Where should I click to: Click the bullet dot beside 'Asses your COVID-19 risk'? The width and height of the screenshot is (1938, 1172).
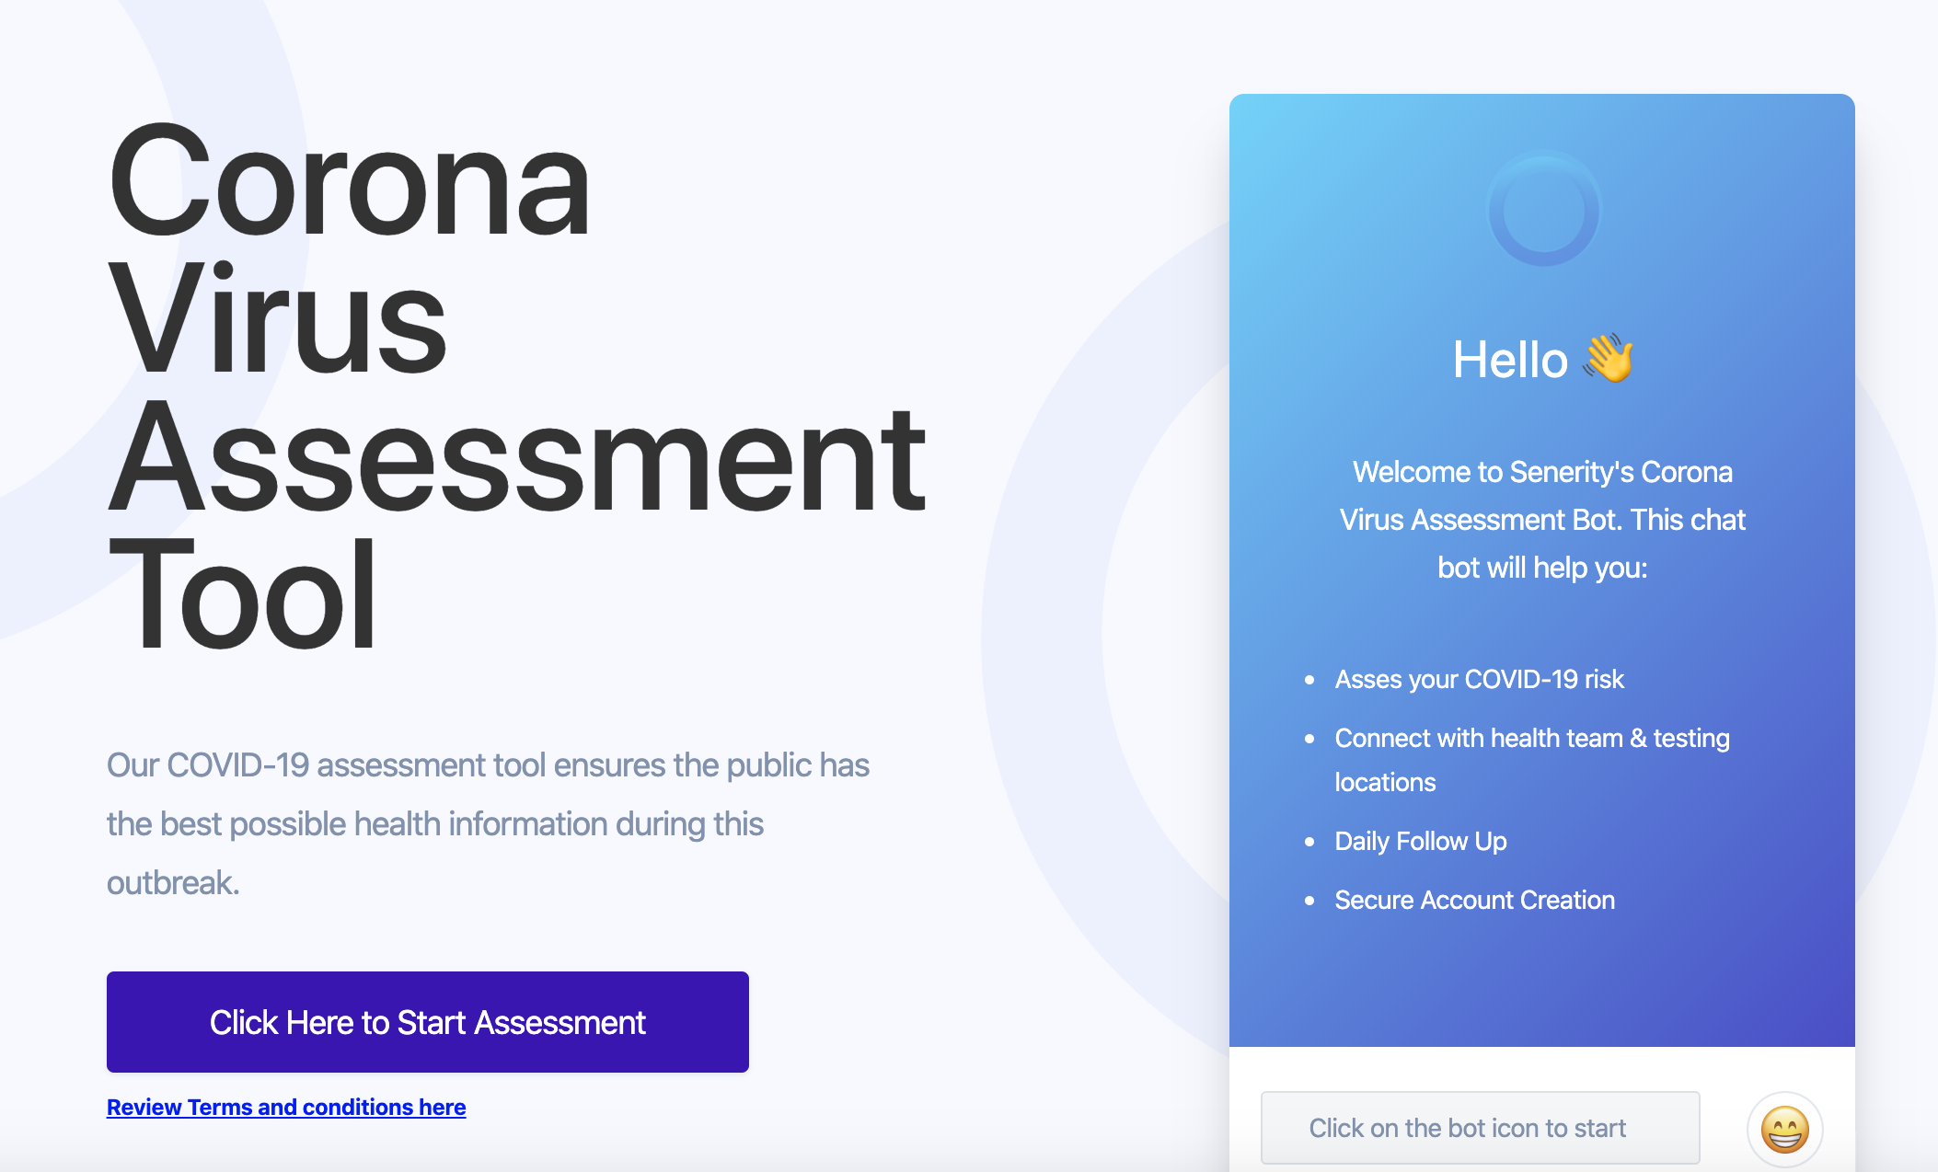pos(1309,680)
